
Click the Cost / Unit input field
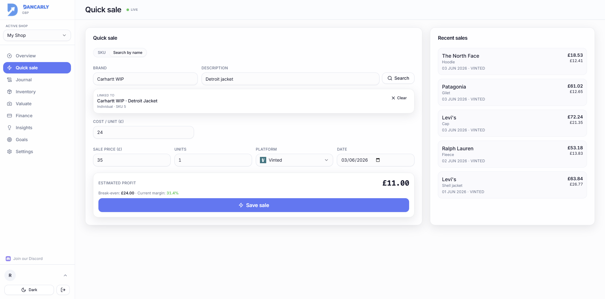(144, 132)
